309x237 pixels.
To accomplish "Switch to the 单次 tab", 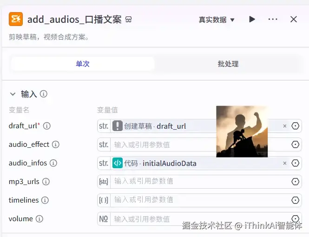I will tap(83, 64).
